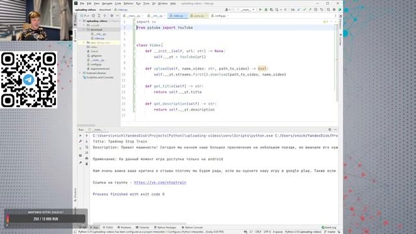Image resolution: width=416 pixels, height=234 pixels.
Task: Open the Python Packages tool window
Action: [x=165, y=227]
